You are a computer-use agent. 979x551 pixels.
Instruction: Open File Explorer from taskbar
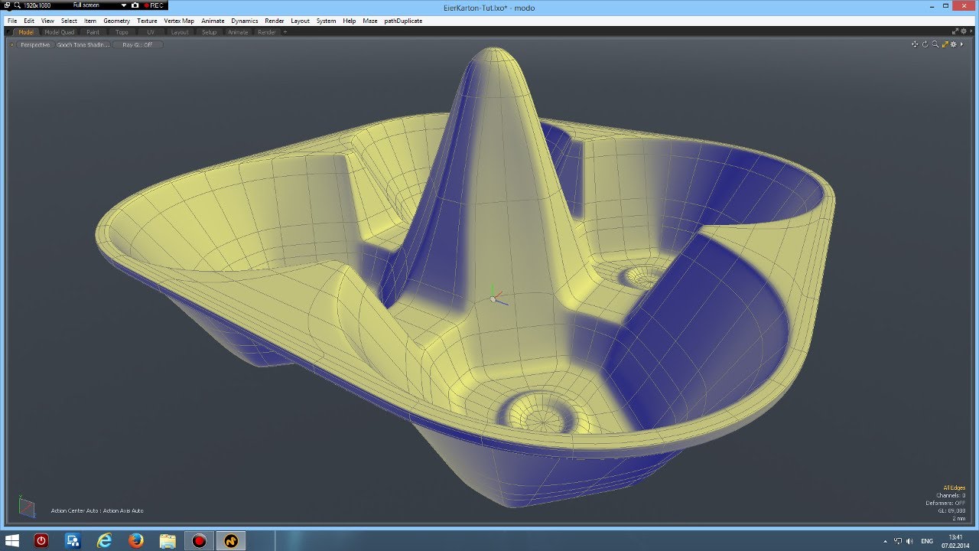[x=168, y=541]
